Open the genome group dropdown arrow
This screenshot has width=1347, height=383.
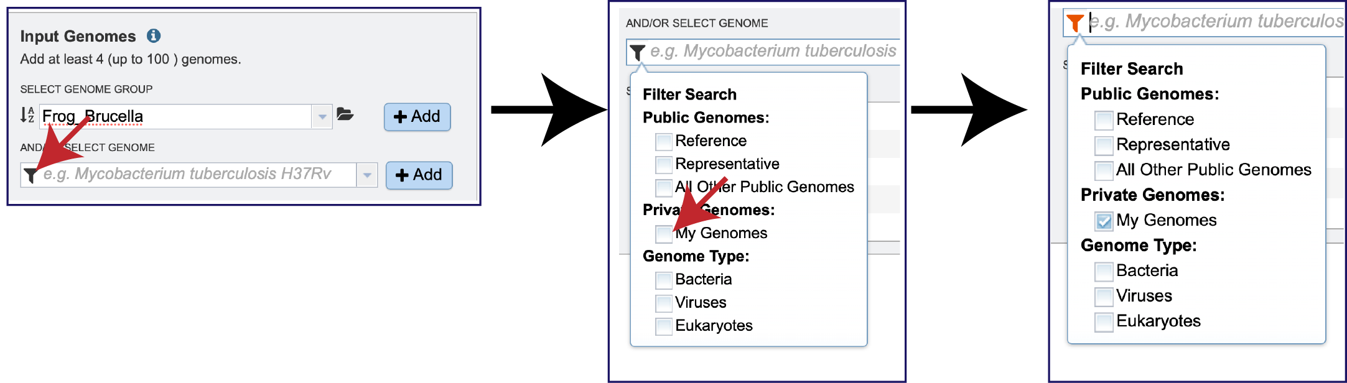click(x=322, y=116)
